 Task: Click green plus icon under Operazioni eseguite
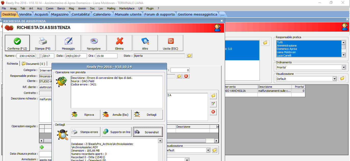[x=42, y=147]
